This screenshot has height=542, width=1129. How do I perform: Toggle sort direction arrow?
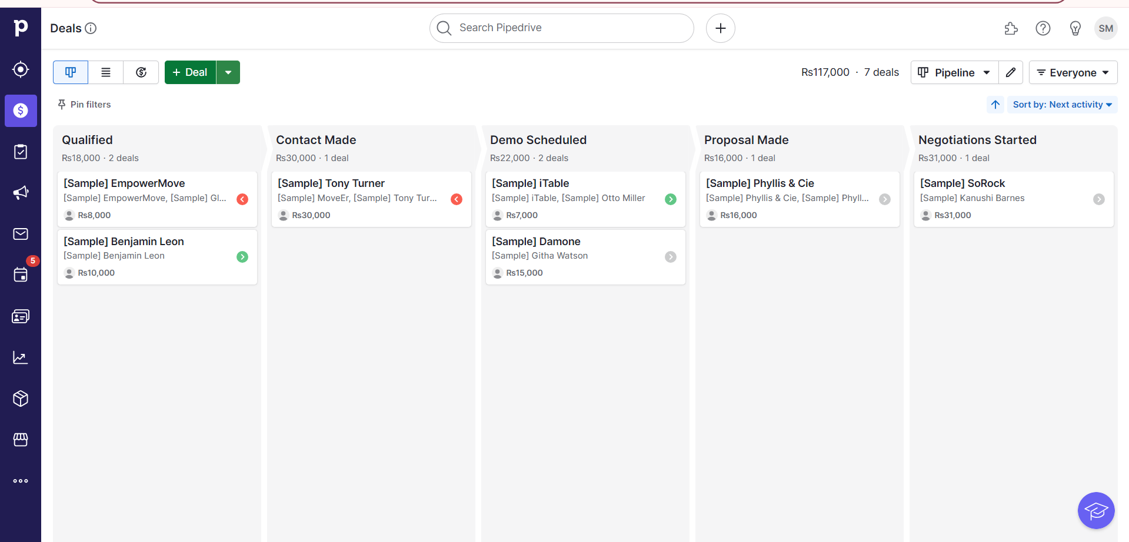click(995, 105)
